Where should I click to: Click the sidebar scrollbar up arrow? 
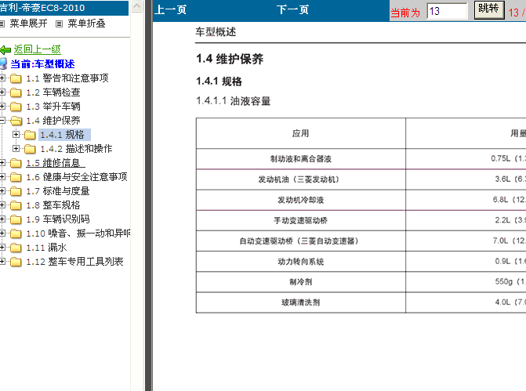click(x=137, y=6)
